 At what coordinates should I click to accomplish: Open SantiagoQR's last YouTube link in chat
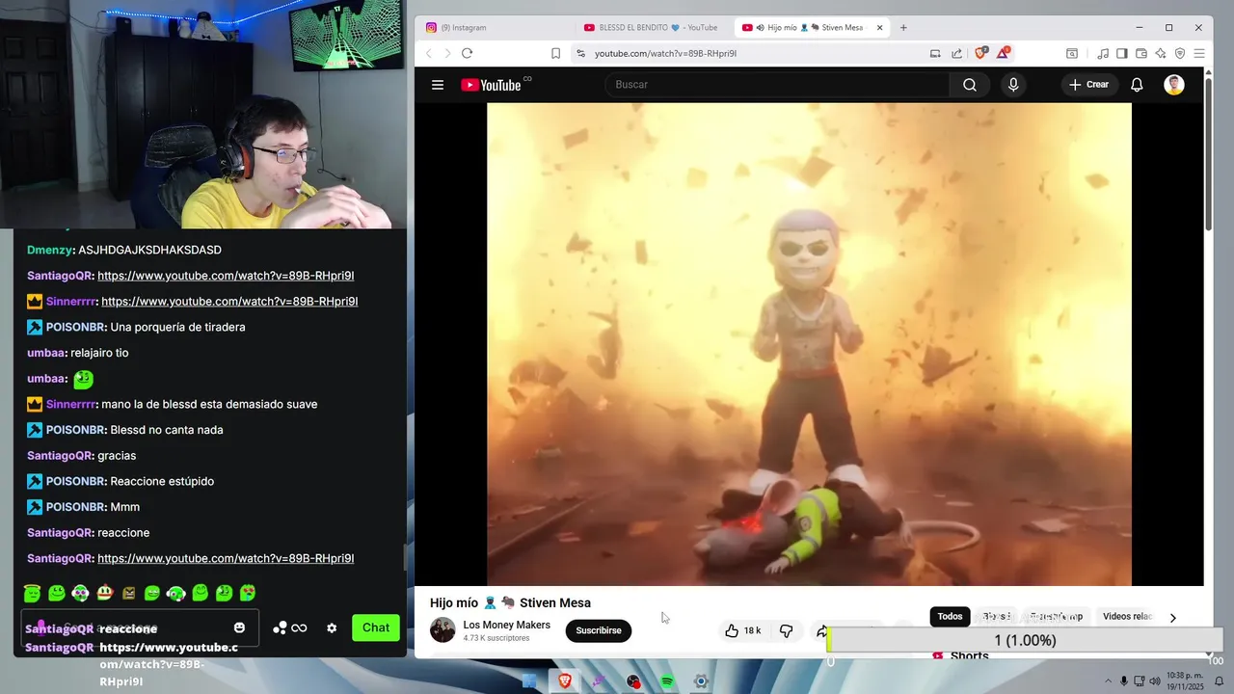pos(226,558)
